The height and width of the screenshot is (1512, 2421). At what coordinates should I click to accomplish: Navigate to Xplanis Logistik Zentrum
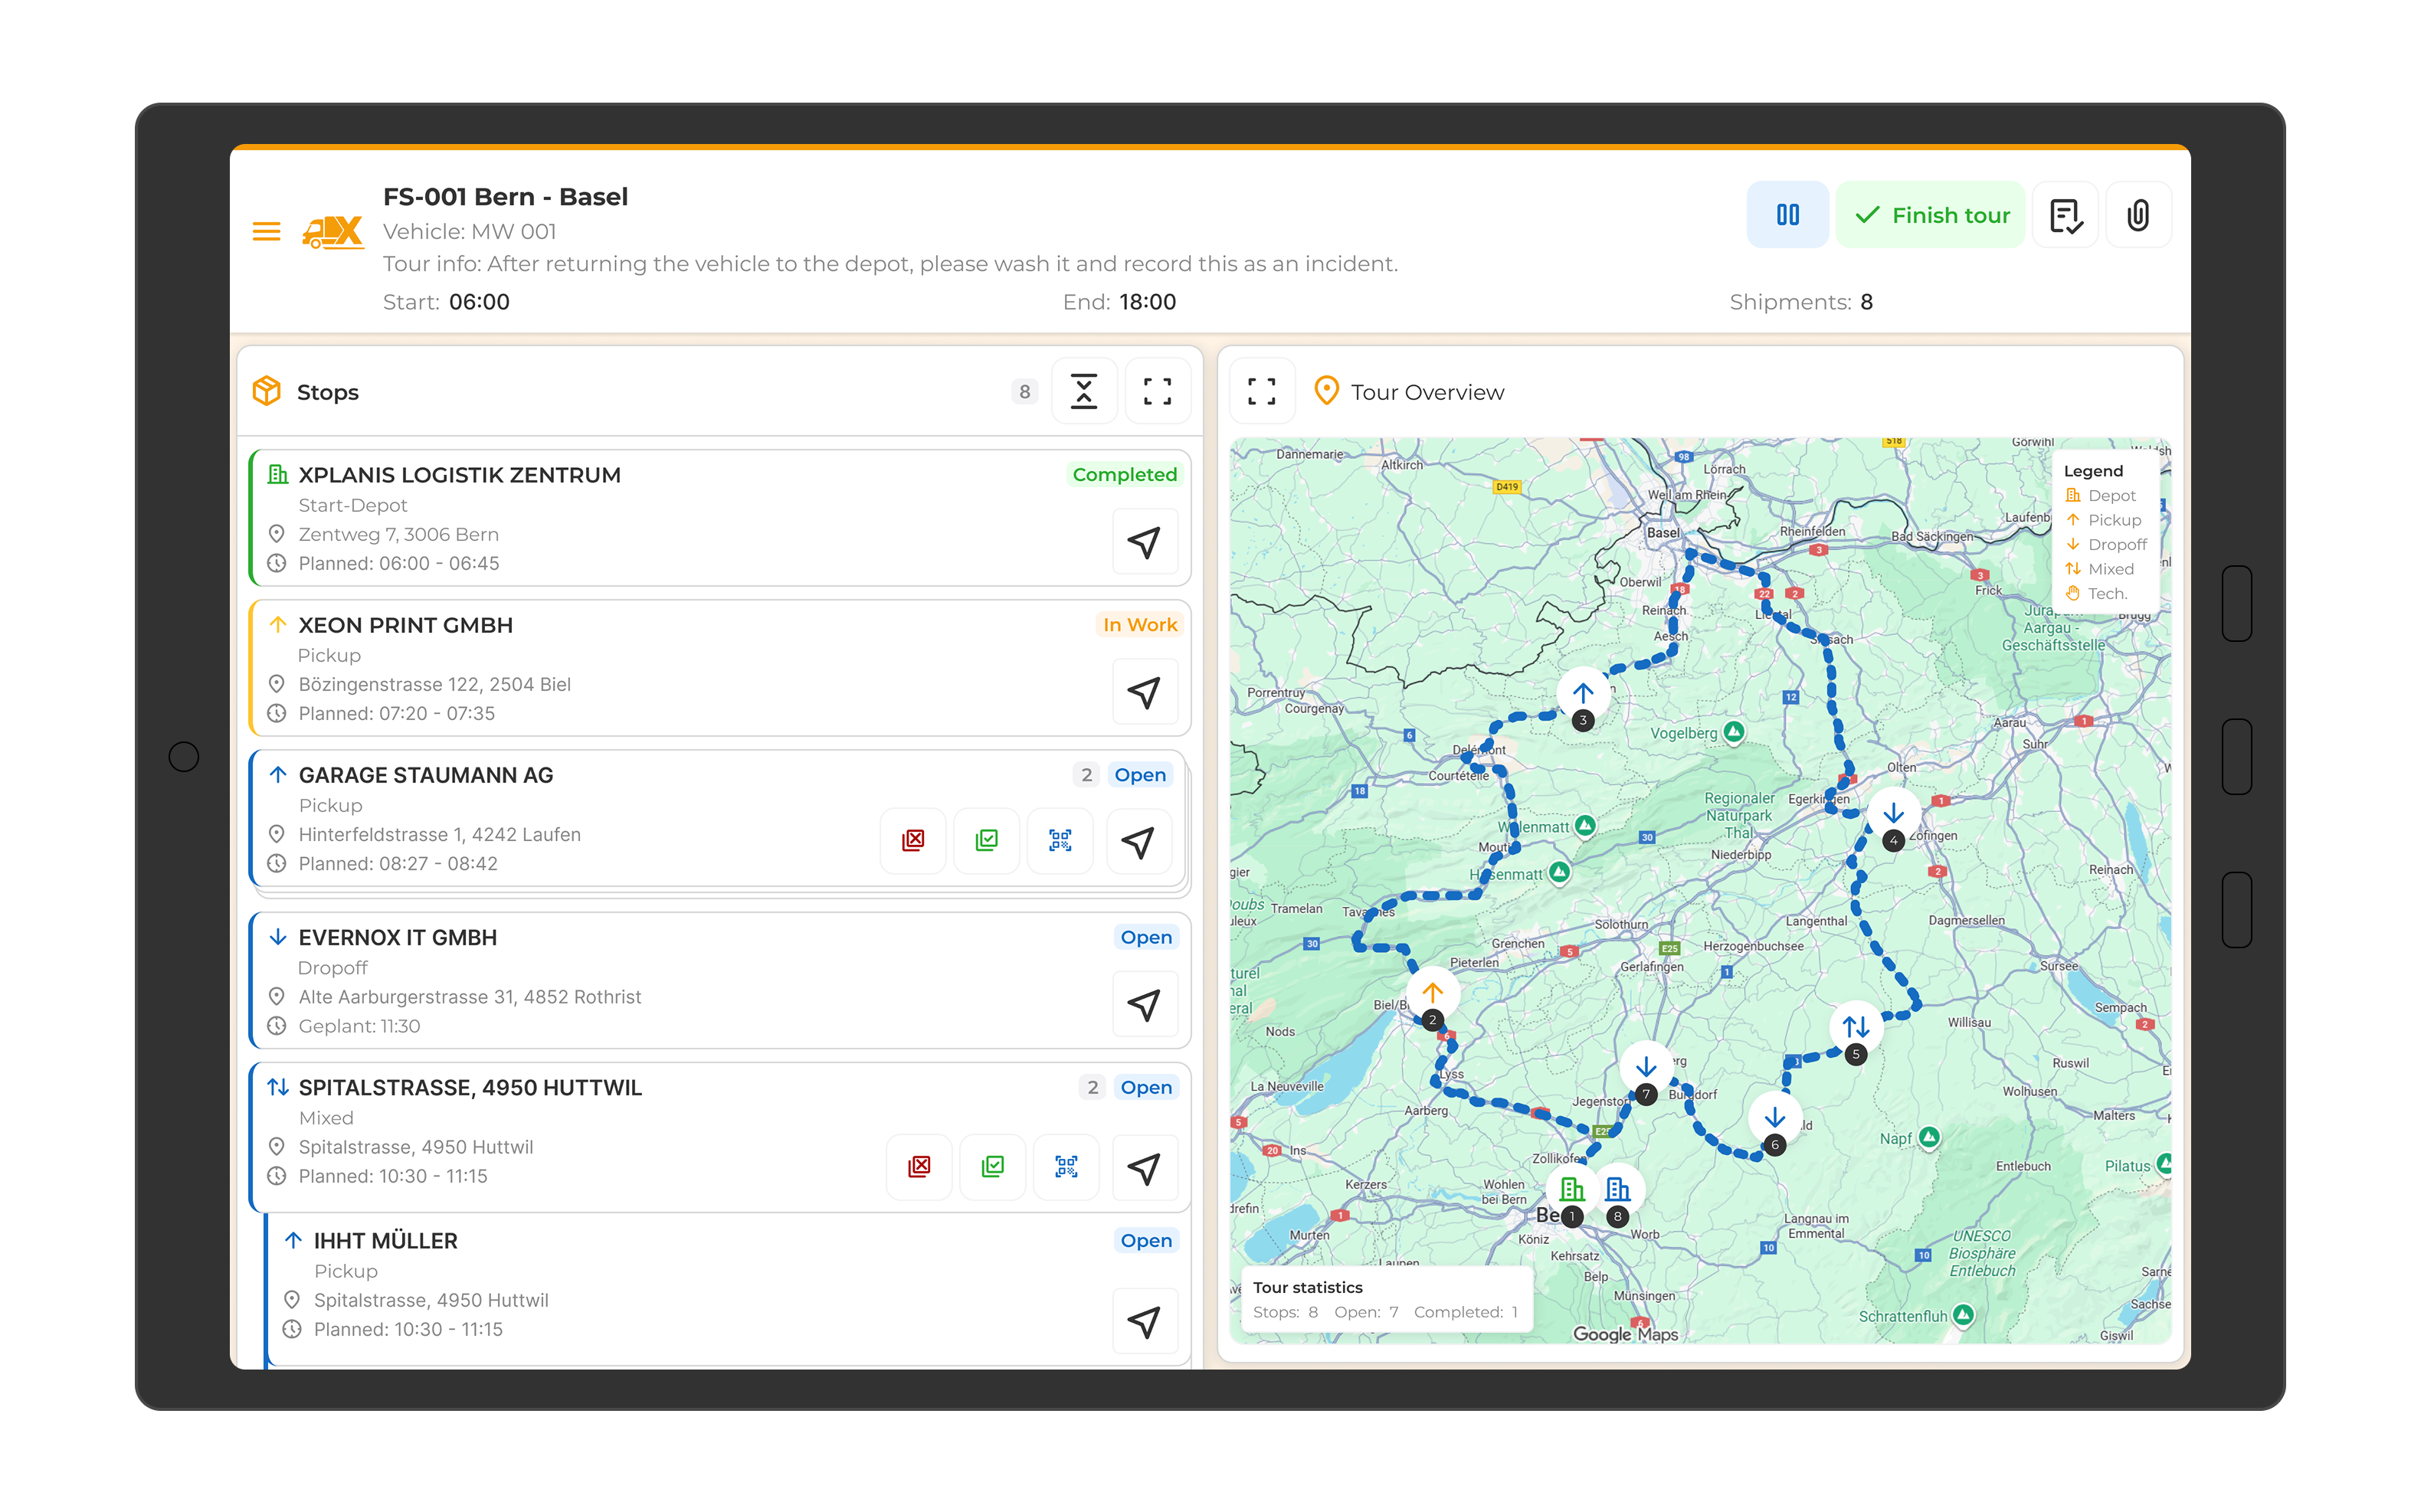pos(1144,542)
